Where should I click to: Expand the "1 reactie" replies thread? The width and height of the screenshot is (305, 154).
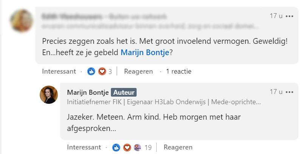pyautogui.click(x=179, y=71)
